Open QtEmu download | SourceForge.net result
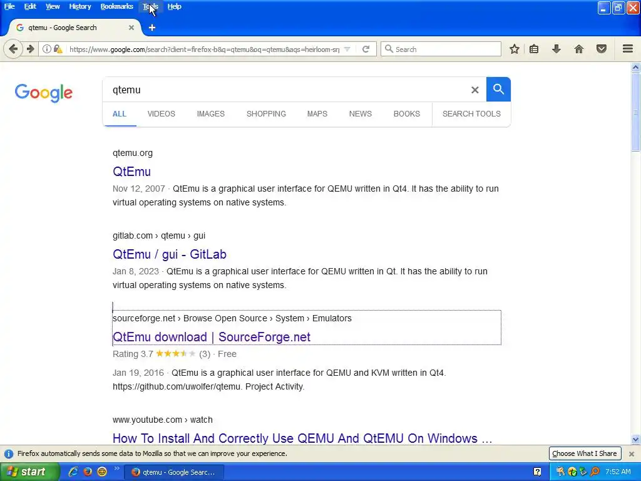Viewport: 641px width, 481px height. 212,337
